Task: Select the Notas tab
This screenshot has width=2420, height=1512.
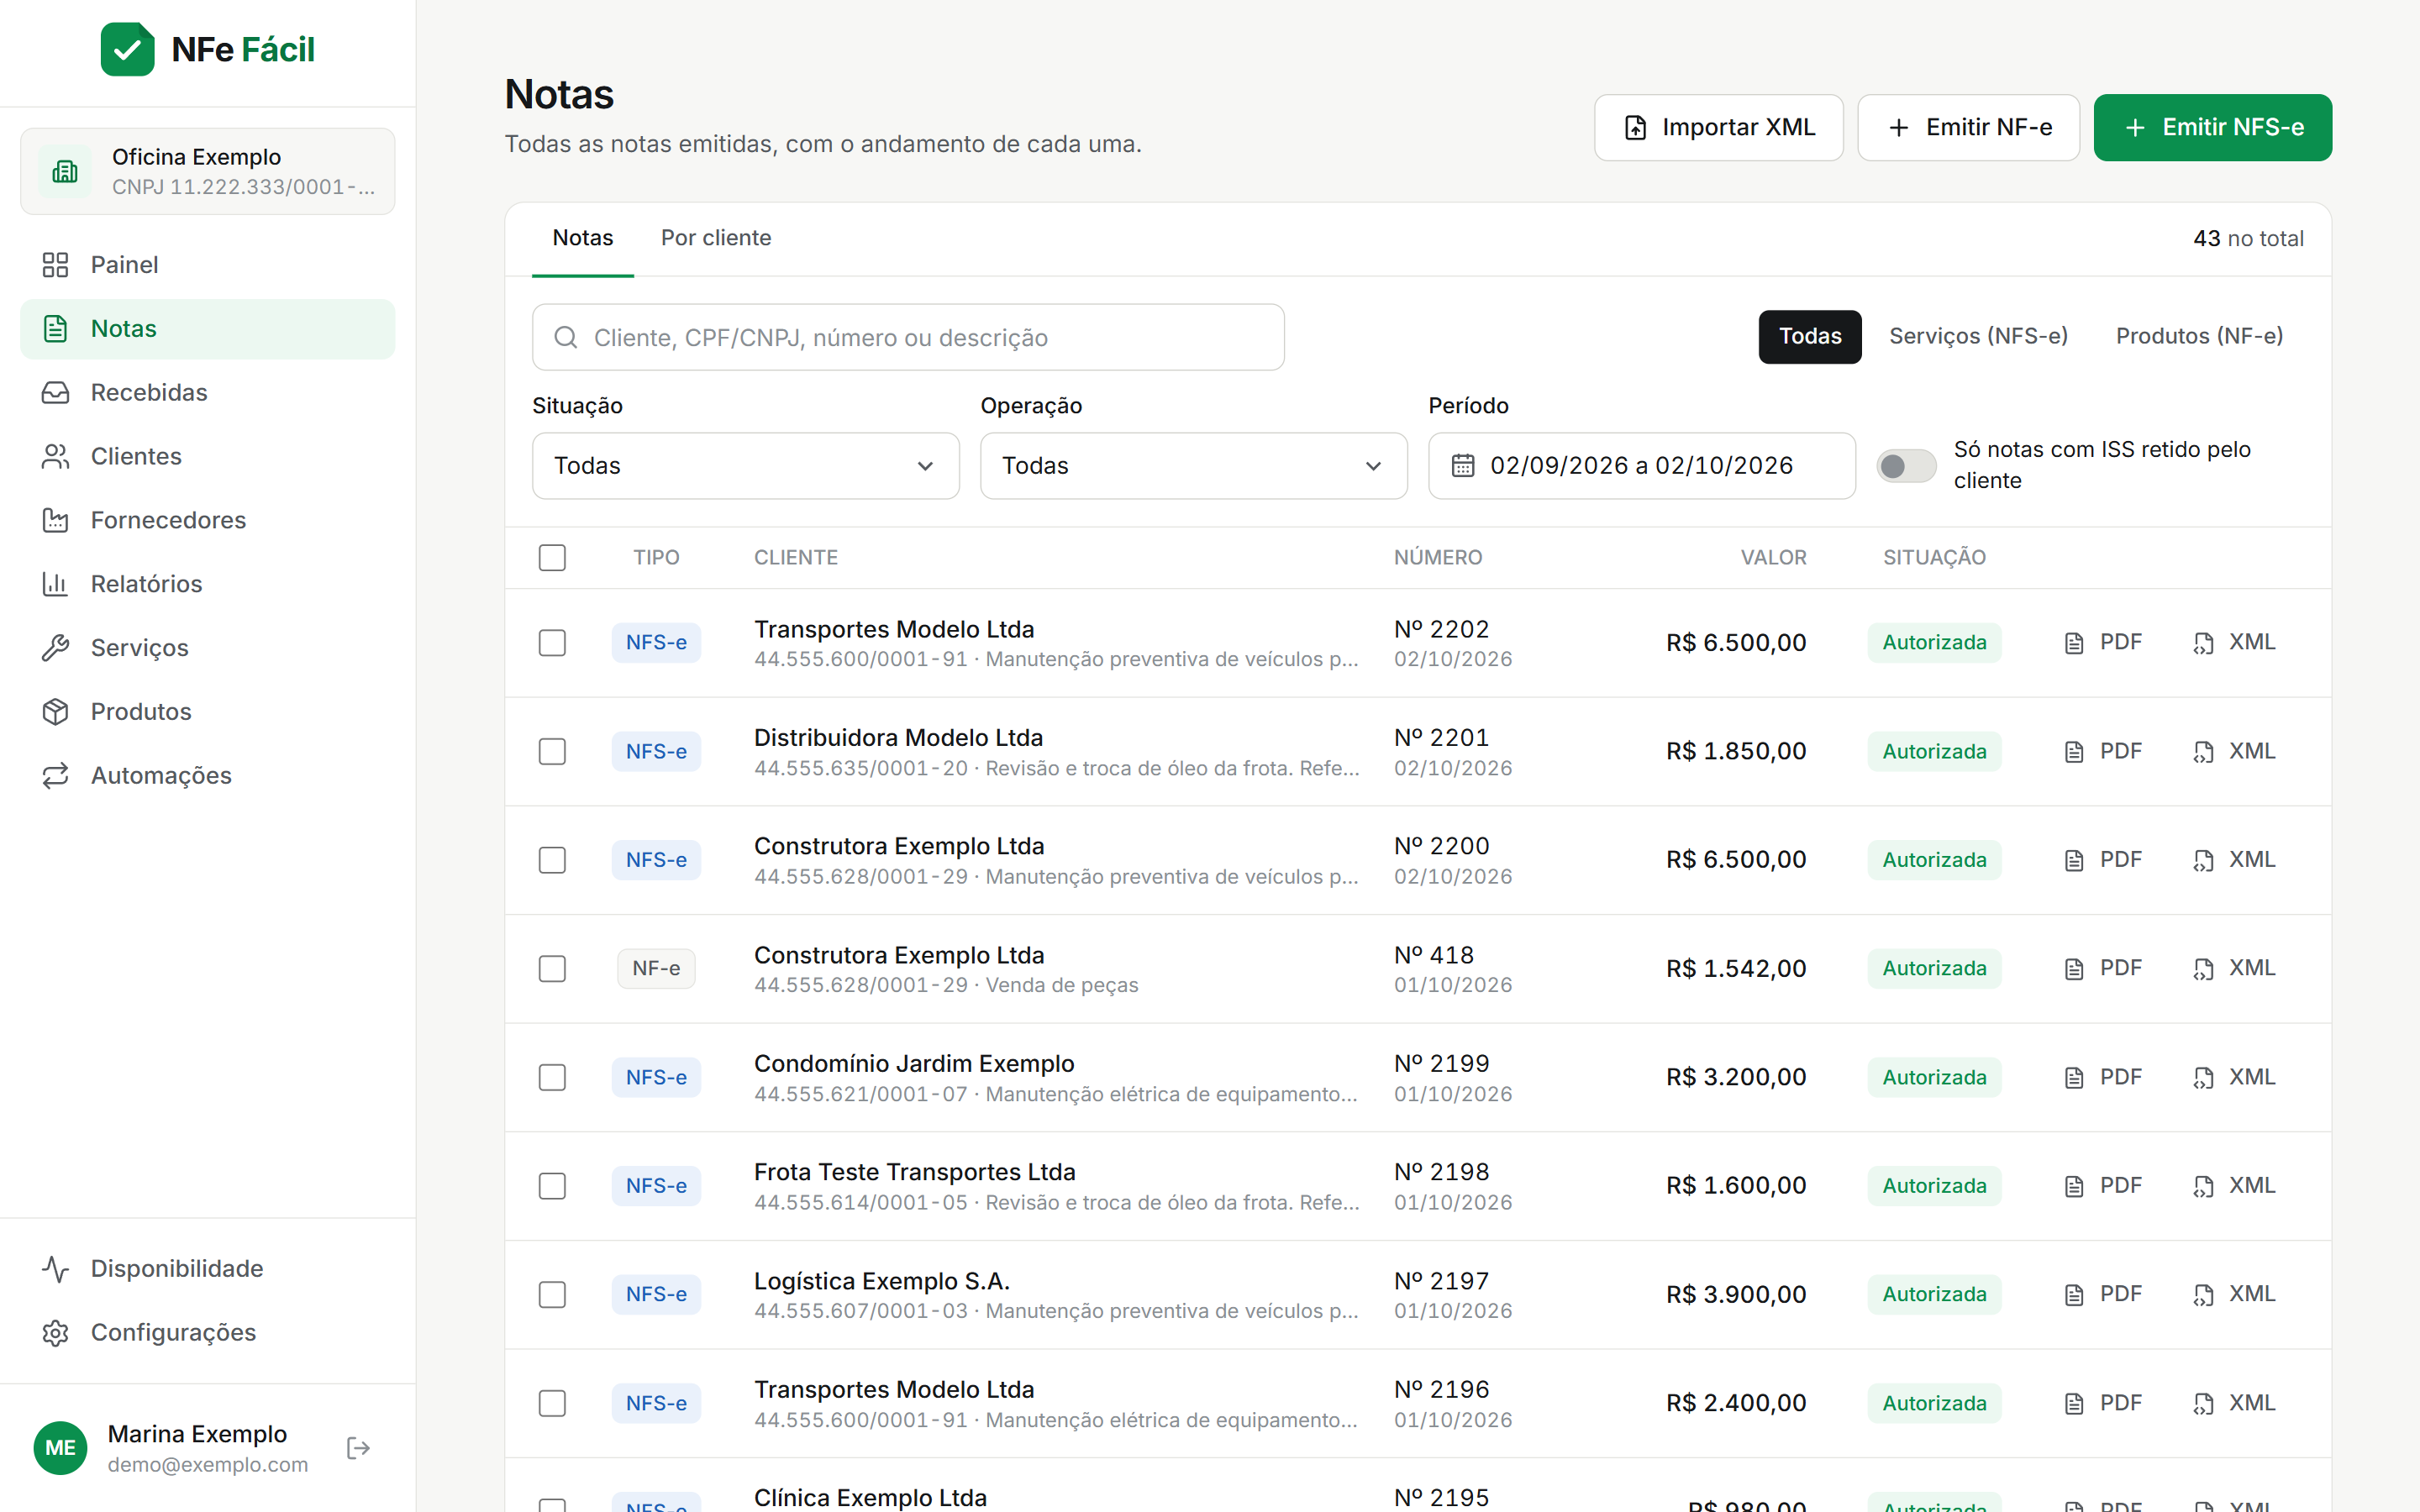Action: pos(583,238)
